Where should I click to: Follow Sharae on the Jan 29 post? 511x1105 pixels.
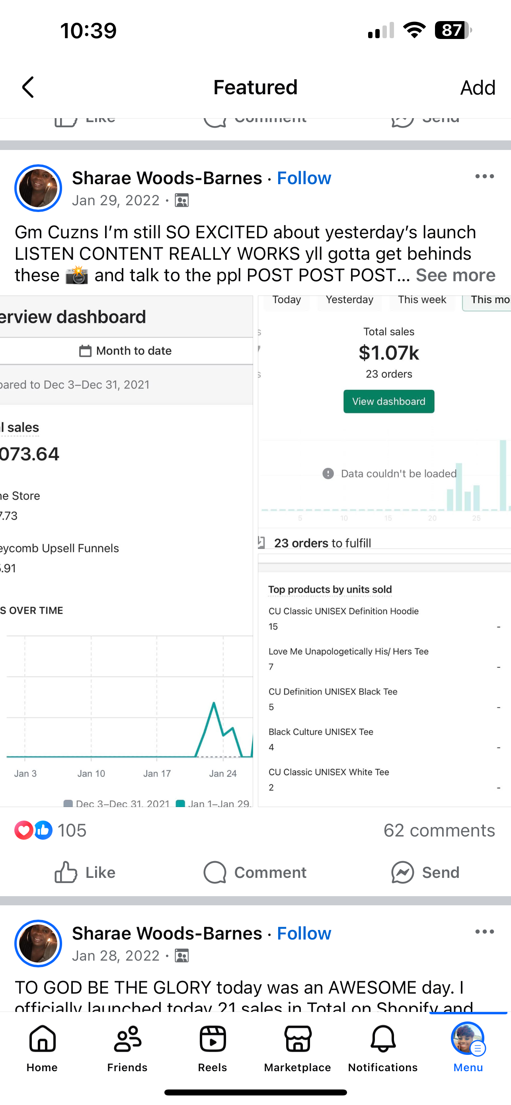tap(304, 178)
